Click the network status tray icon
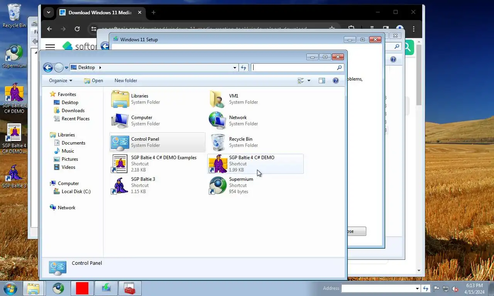Image resolution: width=494 pixels, height=296 pixels. click(x=446, y=288)
